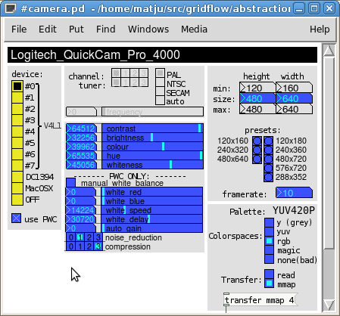Toggle manual white balance
Screen dimensions: 340x316
(x=70, y=182)
